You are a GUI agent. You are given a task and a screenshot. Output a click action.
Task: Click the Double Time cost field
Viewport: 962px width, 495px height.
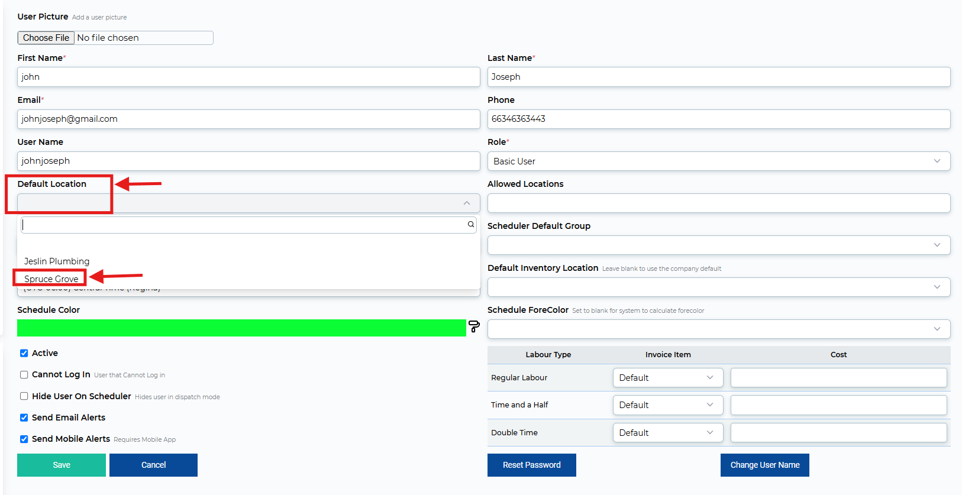839,433
